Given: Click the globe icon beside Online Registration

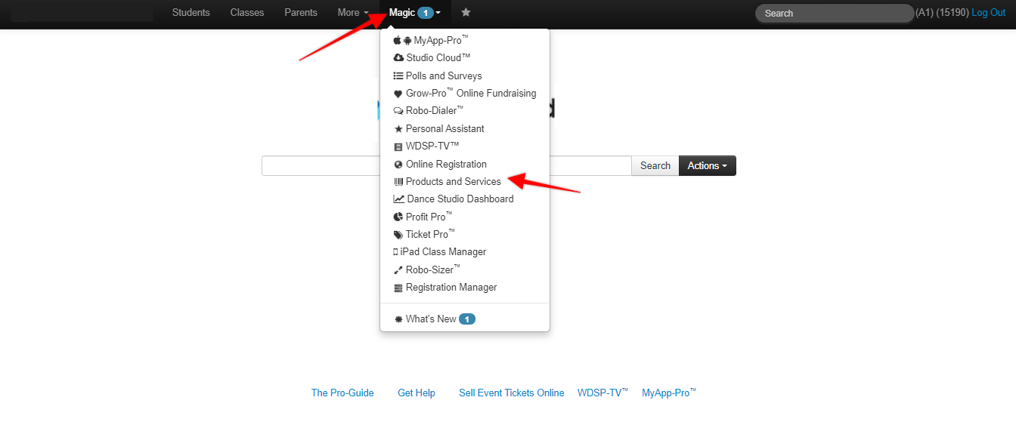Looking at the screenshot, I should (x=398, y=165).
